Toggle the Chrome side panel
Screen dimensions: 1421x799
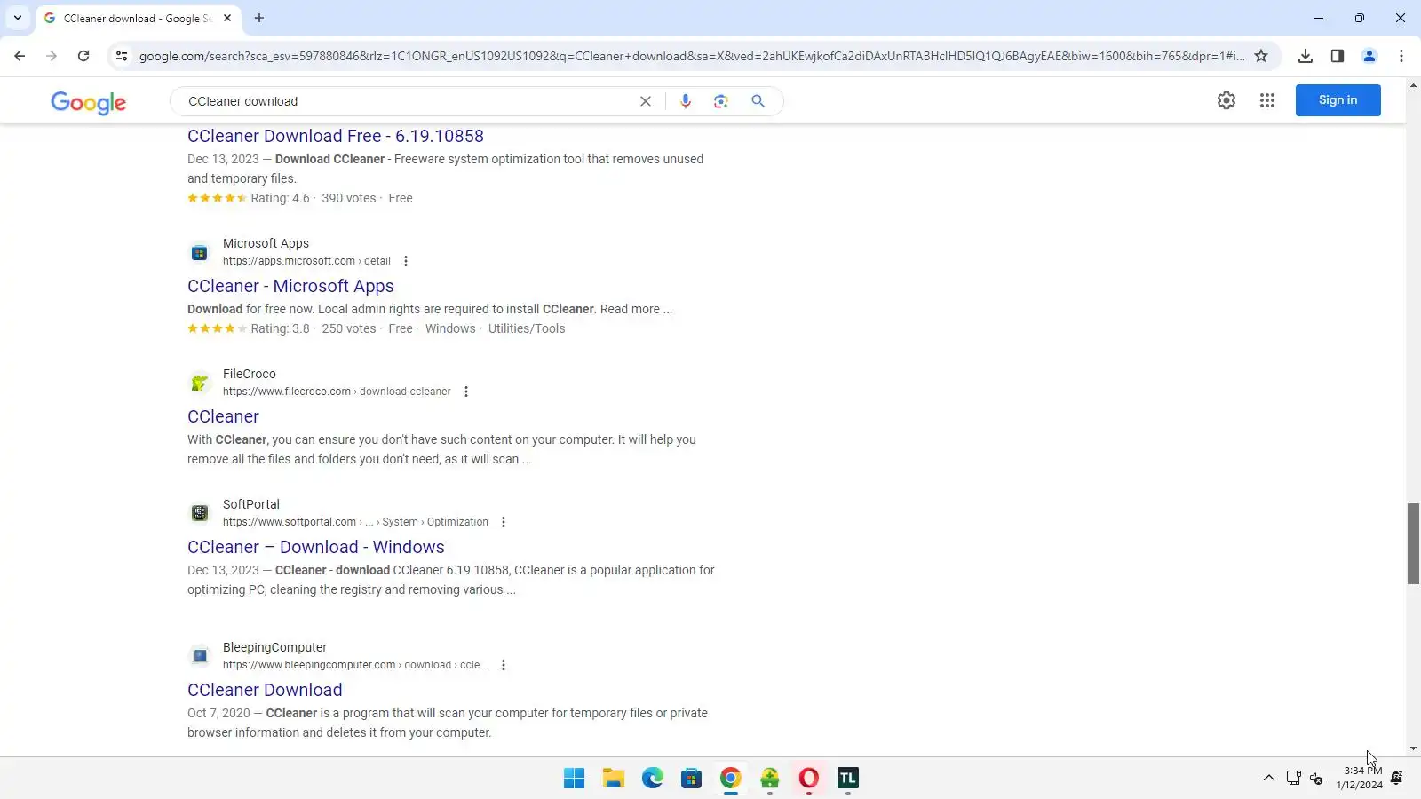coord(1338,56)
